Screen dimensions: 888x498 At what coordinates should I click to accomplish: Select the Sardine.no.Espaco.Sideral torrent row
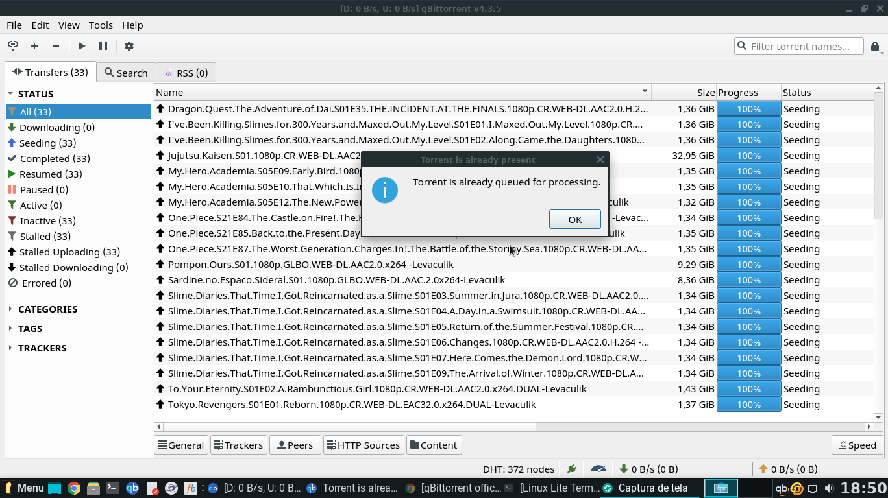point(514,280)
